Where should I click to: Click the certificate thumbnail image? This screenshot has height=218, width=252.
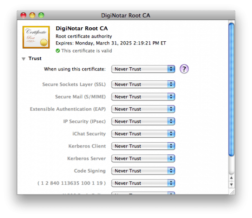point(36,37)
